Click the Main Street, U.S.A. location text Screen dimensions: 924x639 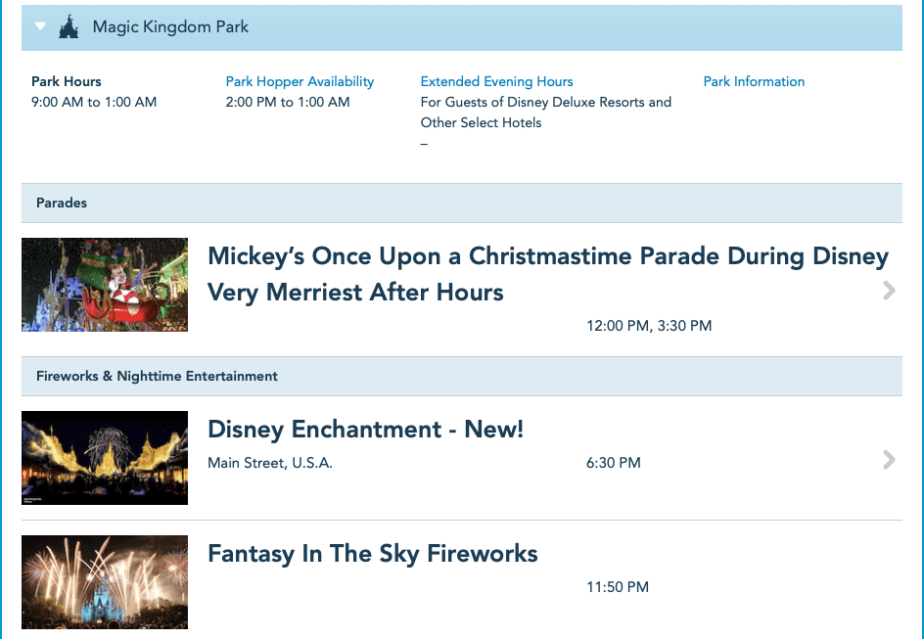[x=270, y=463]
